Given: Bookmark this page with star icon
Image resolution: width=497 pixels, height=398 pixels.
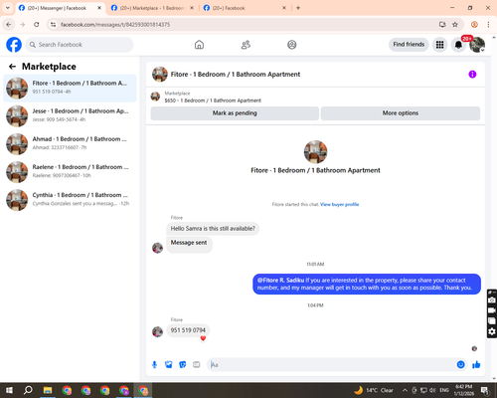Looking at the screenshot, I should (x=455, y=25).
